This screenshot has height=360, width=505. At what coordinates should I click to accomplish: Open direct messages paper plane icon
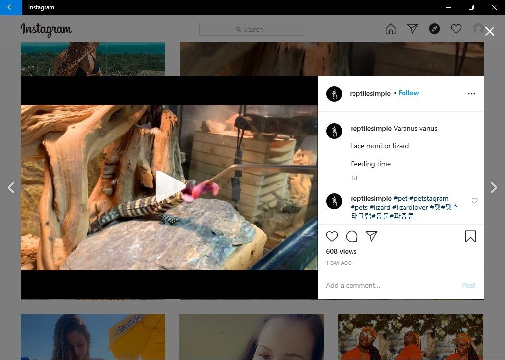click(x=412, y=29)
